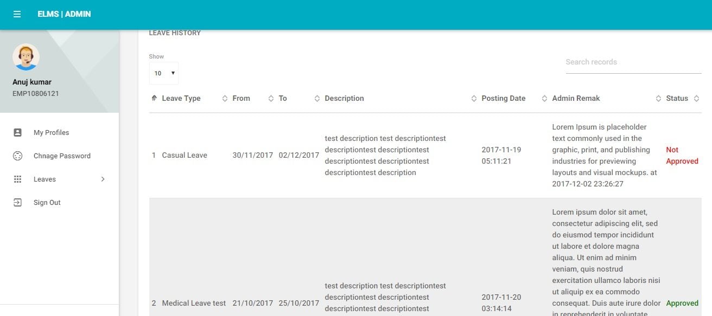This screenshot has height=316, width=712.
Task: Sort table by Status column text
Action: point(677,98)
